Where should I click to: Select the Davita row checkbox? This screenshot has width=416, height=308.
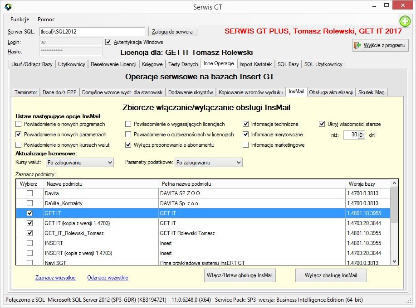point(30,193)
